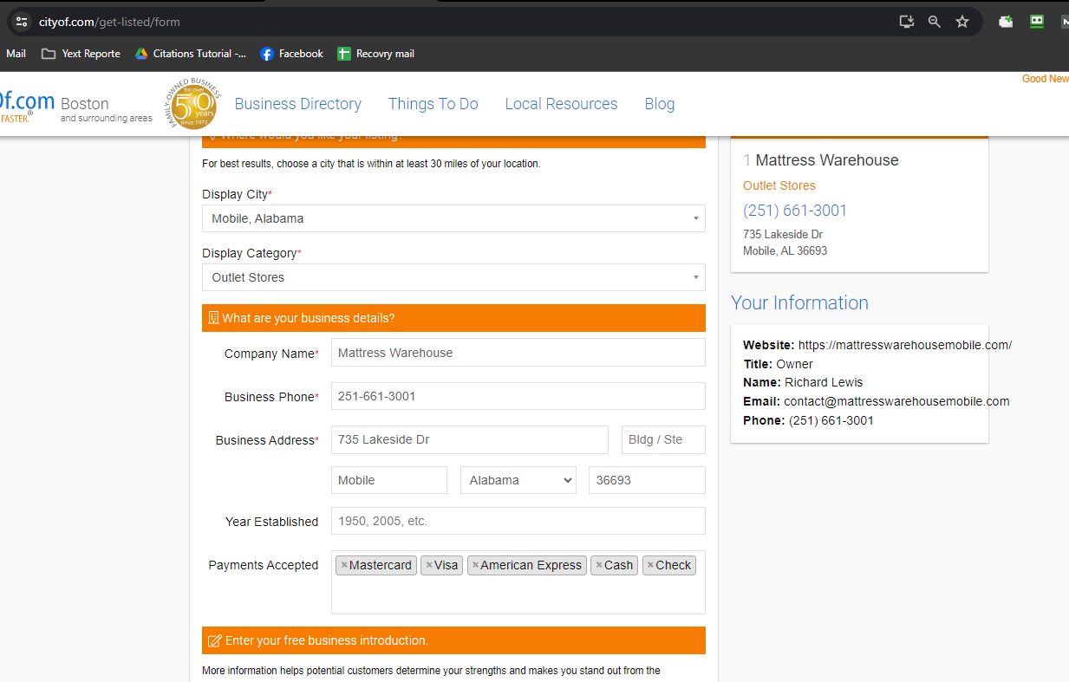
Task: Click the city field containing Mobile
Action: tap(389, 480)
